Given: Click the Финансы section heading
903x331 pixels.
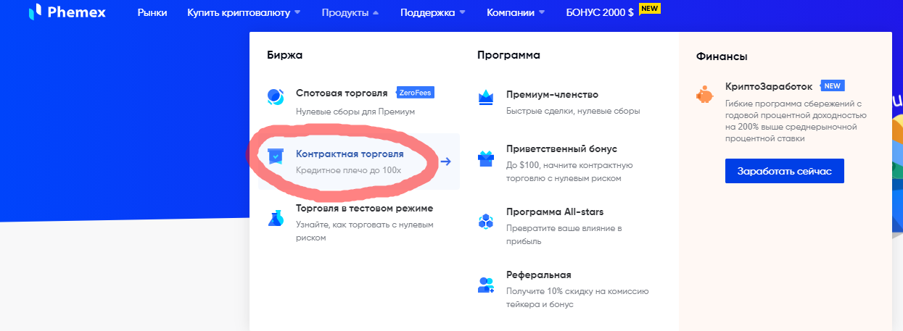Looking at the screenshot, I should 722,56.
